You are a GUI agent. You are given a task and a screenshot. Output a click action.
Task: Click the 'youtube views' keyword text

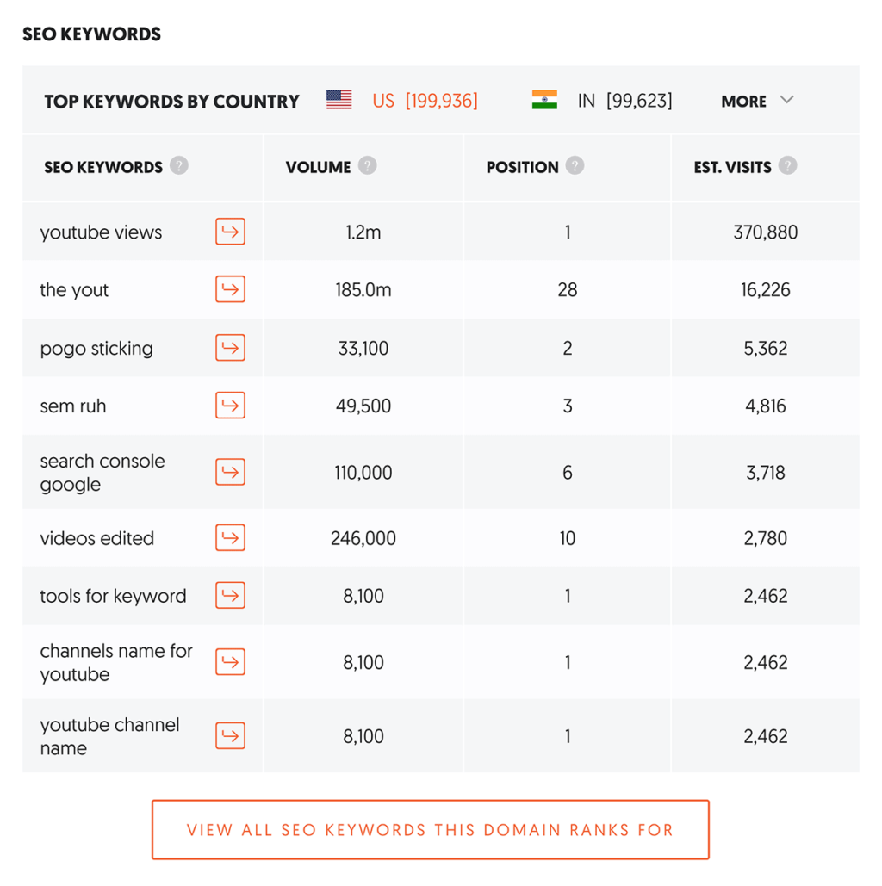pos(101,232)
